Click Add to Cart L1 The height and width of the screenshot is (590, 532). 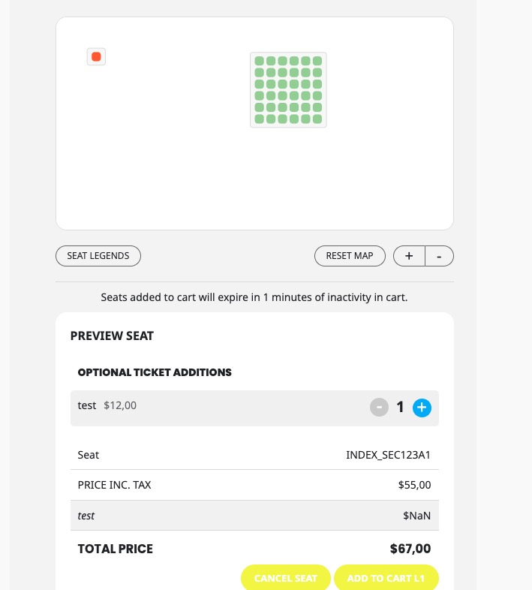coord(386,577)
